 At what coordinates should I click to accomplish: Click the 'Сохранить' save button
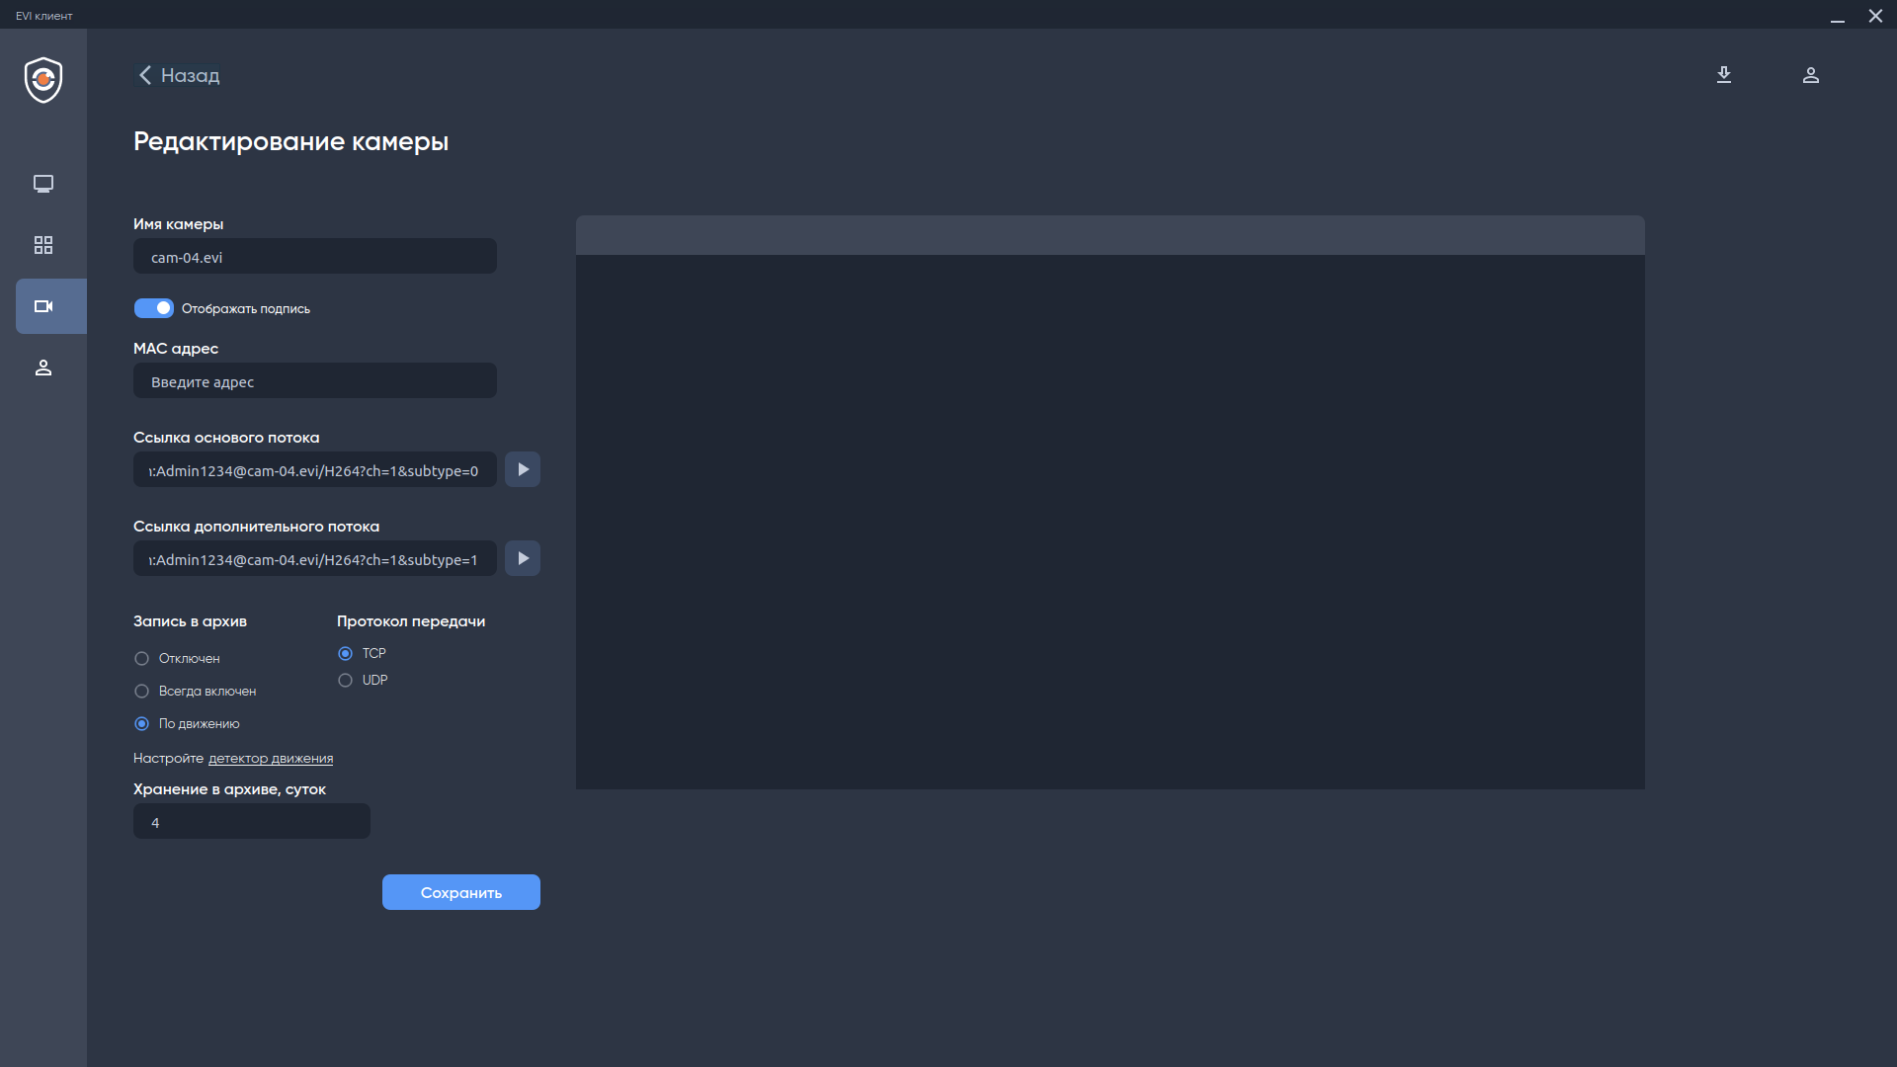pyautogui.click(x=461, y=892)
